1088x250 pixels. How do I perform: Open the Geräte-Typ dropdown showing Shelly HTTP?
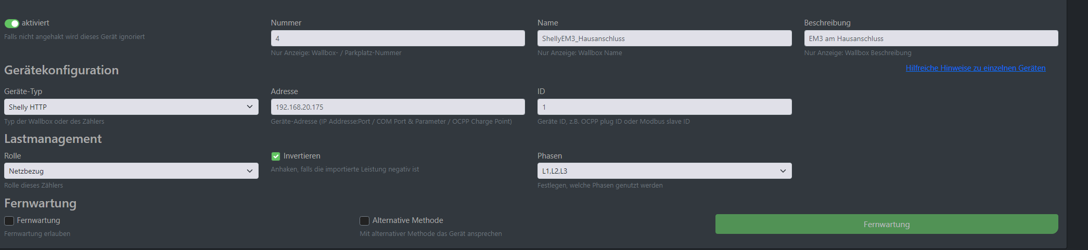tap(131, 107)
